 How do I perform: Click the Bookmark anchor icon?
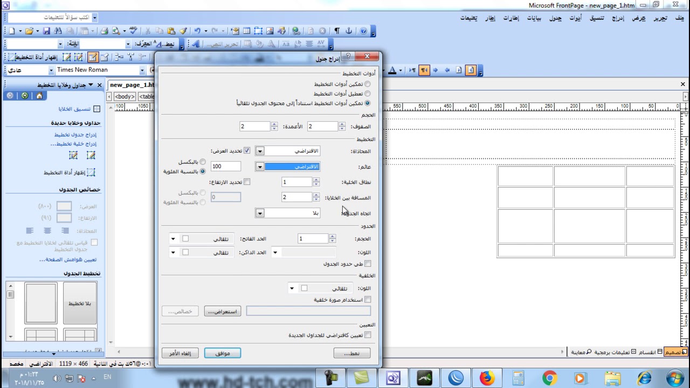349,31
